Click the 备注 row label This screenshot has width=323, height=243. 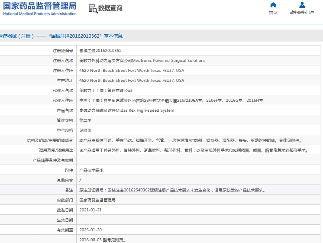[69, 190]
